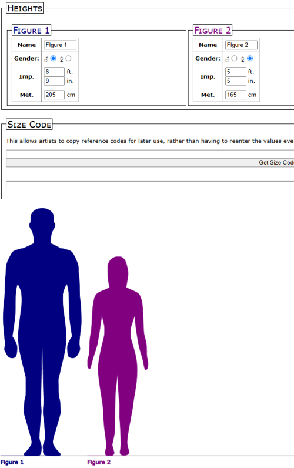Focus Figure 2 feet input field

(235, 72)
